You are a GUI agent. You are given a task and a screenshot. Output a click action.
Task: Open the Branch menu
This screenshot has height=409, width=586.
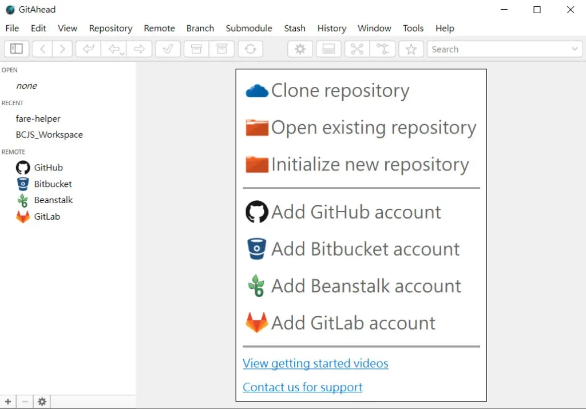[200, 29]
